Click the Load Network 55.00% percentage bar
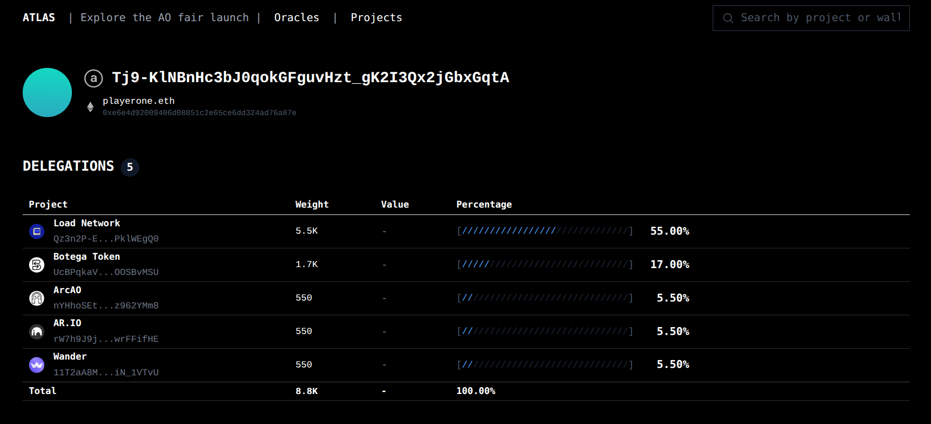Viewport: 931px width, 424px height. pyautogui.click(x=544, y=231)
